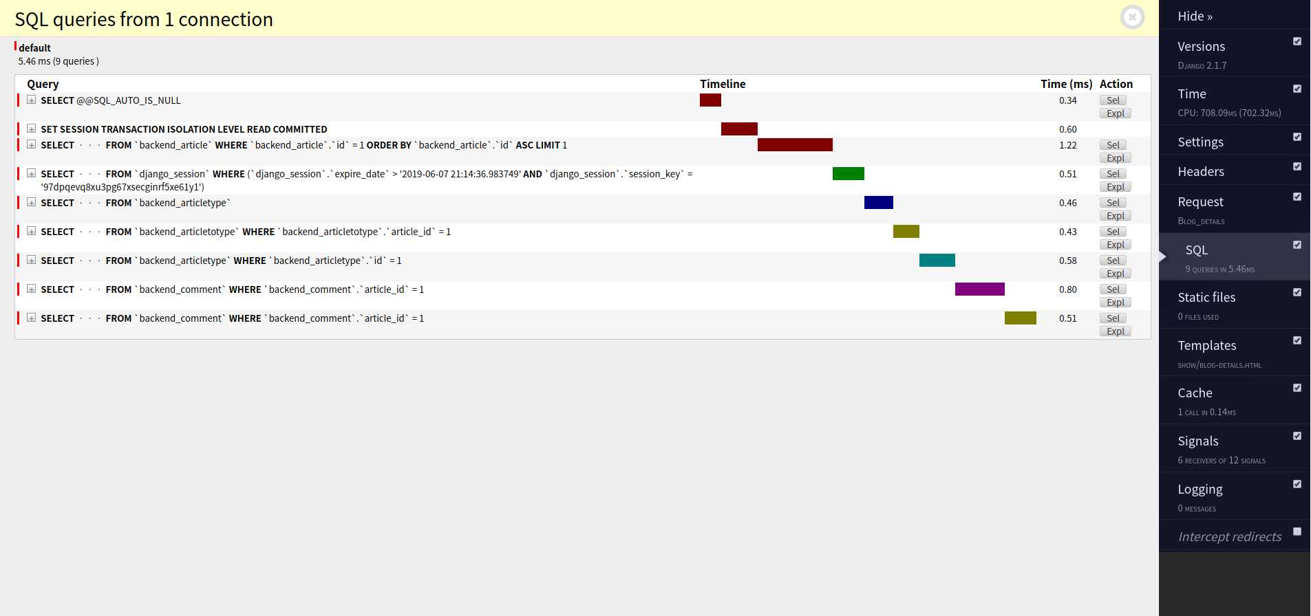The height and width of the screenshot is (616, 1311).
Task: Disable the SQL panel checkbox
Action: coord(1297,245)
